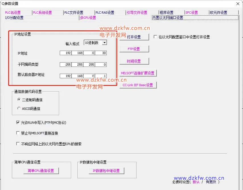Open FTP设置 dialog
The image size is (243, 190).
click(x=134, y=49)
